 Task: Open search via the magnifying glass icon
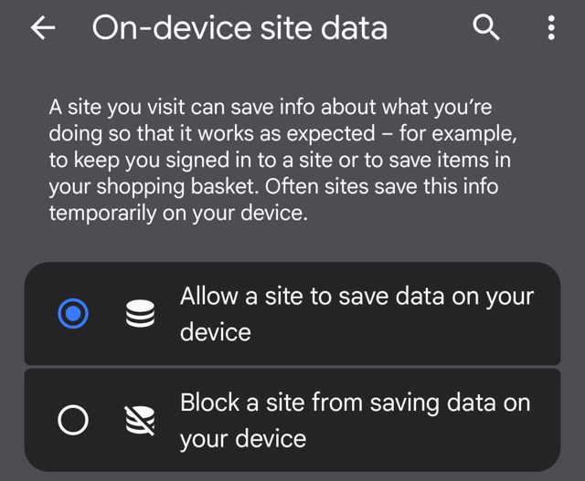coord(485,27)
